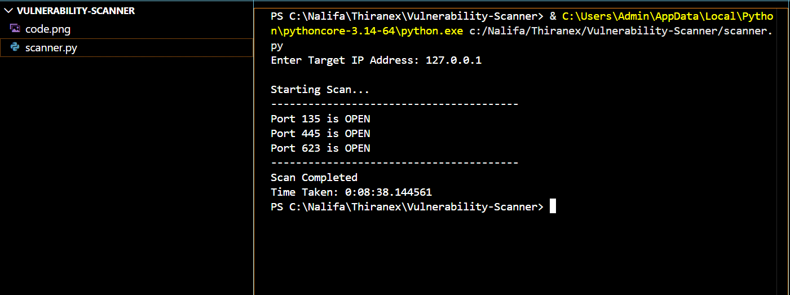Click the 'Port 445 is OPEN' output line
Viewport: 790px width, 295px height.
320,134
